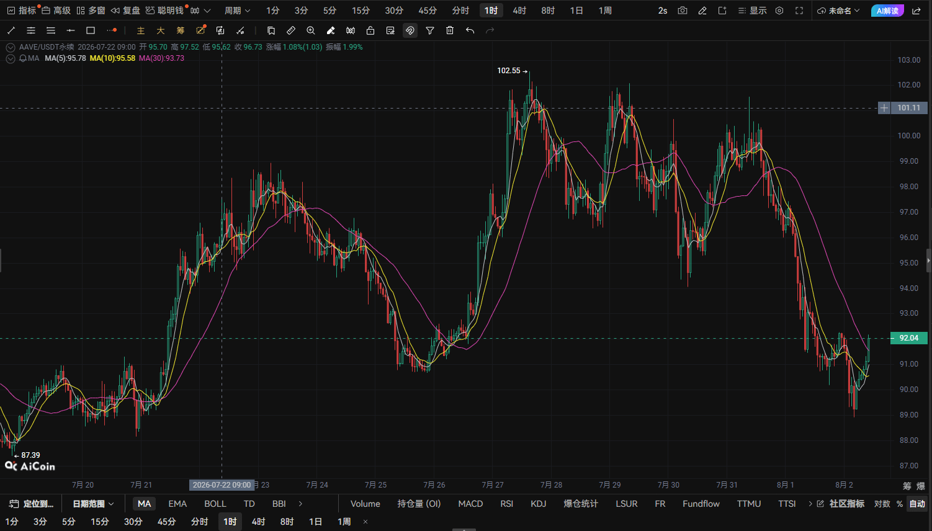Switch to 分时 view in top bar
Screen dimensions: 932x531
click(x=460, y=11)
